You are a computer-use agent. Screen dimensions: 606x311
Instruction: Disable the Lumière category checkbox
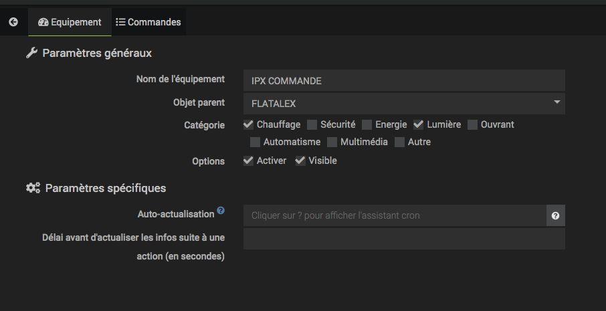tap(419, 124)
